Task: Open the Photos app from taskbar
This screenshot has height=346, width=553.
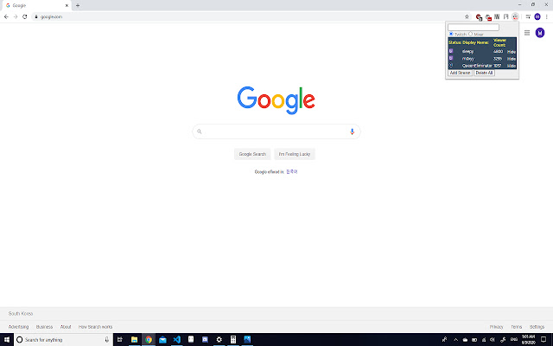Action: click(247, 340)
